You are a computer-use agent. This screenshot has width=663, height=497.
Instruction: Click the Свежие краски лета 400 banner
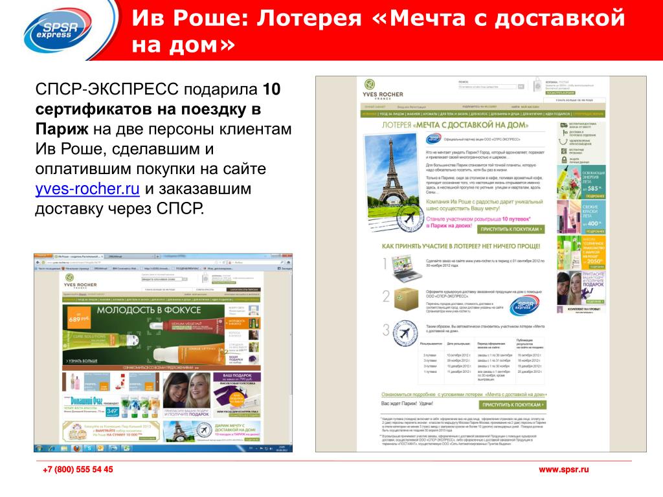click(581, 217)
